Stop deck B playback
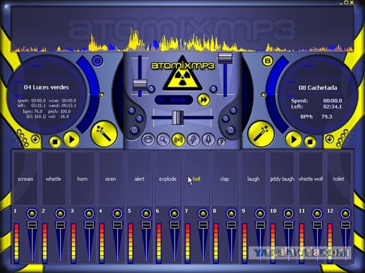The height and width of the screenshot is (273, 365). click(310, 141)
